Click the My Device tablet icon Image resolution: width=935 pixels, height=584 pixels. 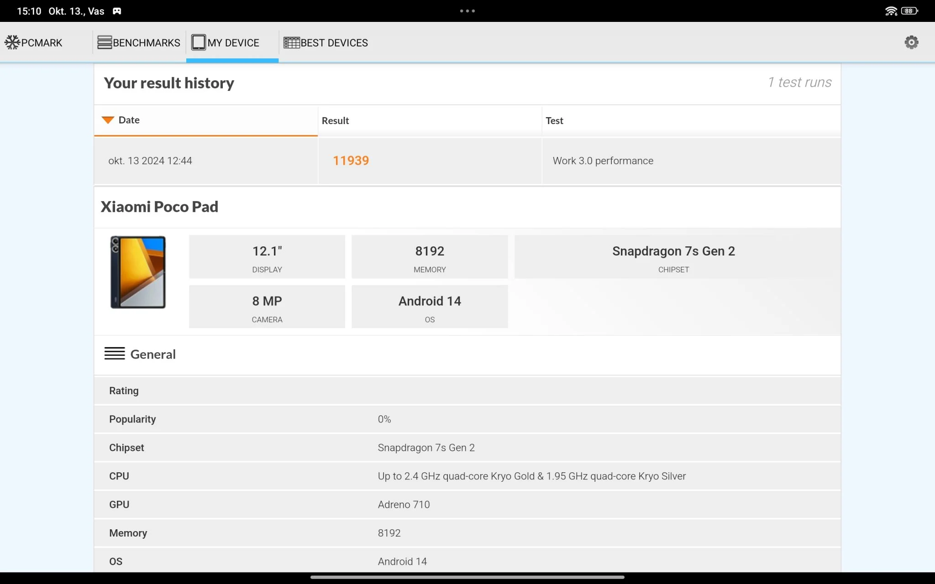(199, 42)
